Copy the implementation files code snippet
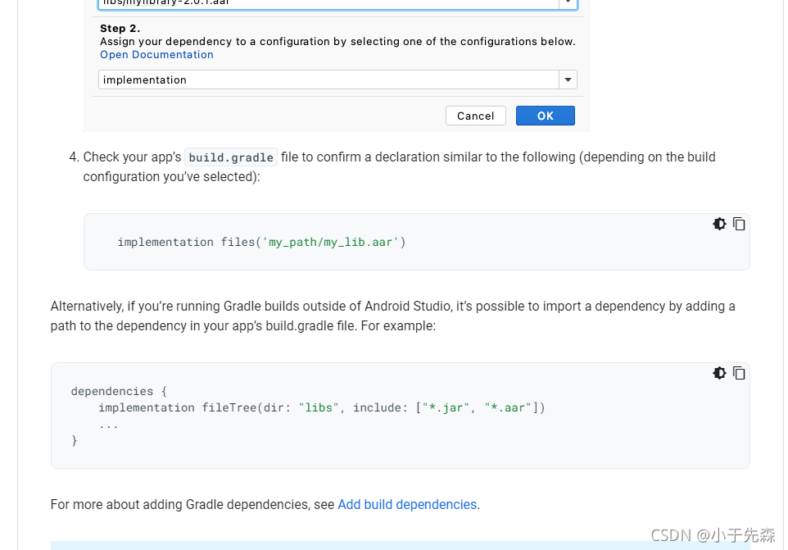The height and width of the screenshot is (550, 788). [739, 224]
